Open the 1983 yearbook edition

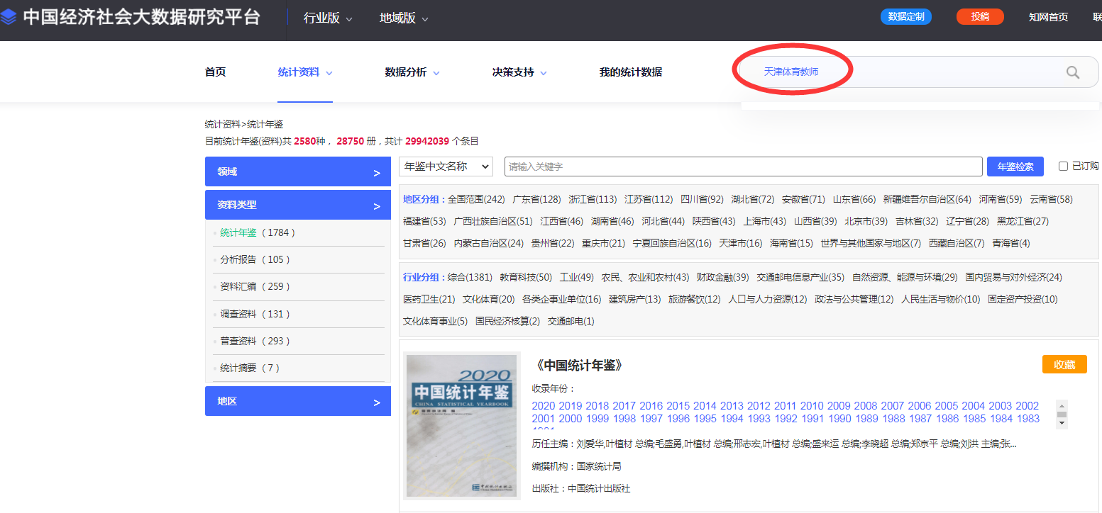(1028, 419)
